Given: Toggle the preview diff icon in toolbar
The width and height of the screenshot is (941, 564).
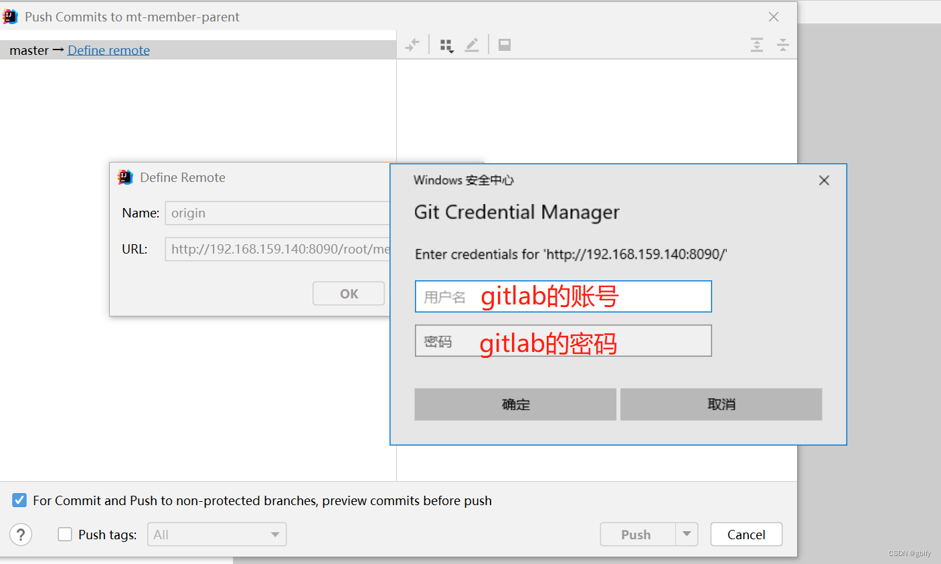Looking at the screenshot, I should (x=505, y=45).
